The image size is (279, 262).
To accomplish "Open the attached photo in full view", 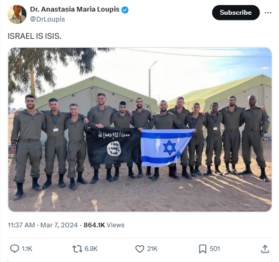I will pyautogui.click(x=140, y=130).
